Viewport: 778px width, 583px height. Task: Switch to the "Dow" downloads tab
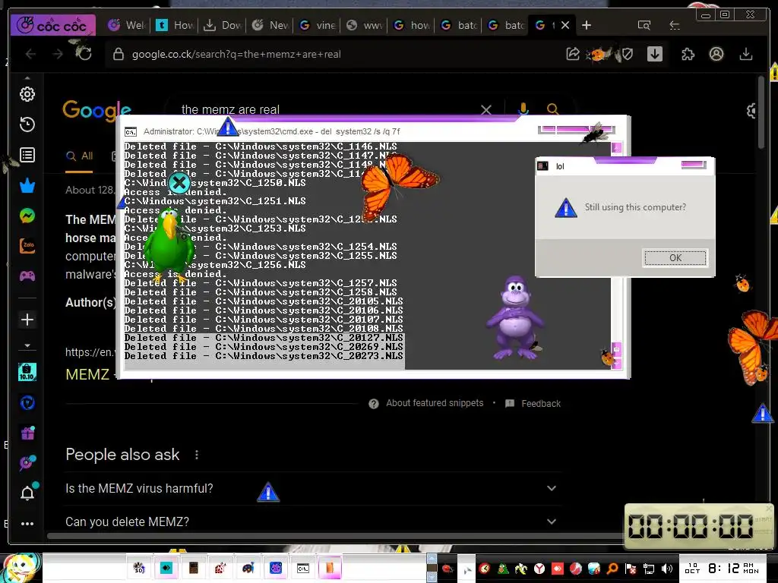[x=223, y=25]
